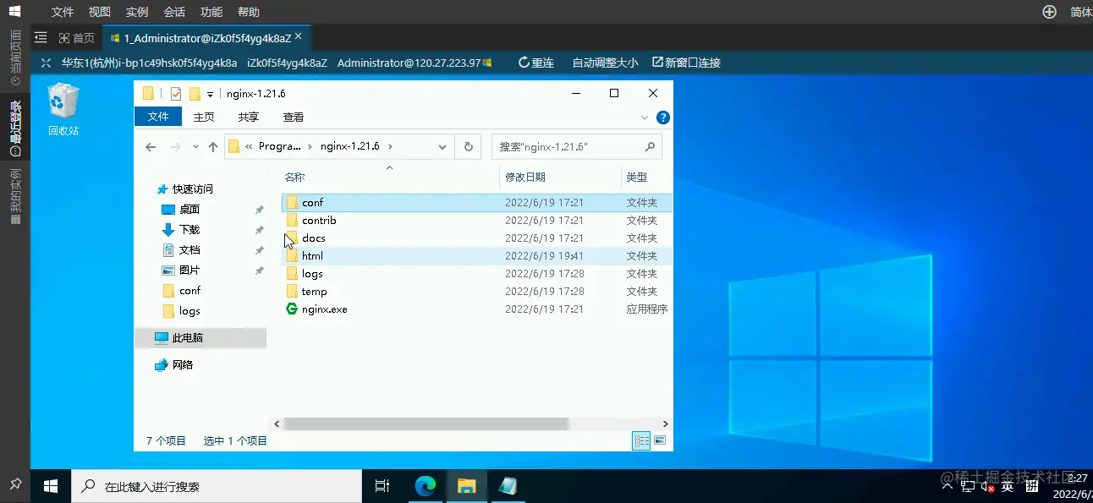This screenshot has height=503, width=1093.
Task: Click the address bar Refresh button
Action: coord(468,147)
